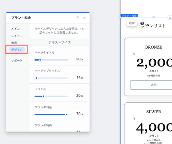172x144 pixels.
Task: Click the top-center resize handle of widget
Action: [x=153, y=17]
